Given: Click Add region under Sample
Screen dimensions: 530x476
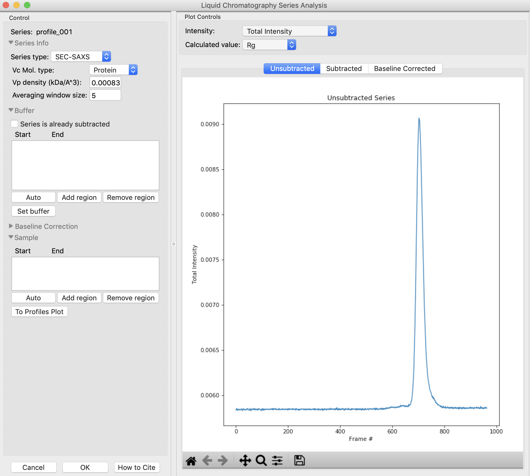Looking at the screenshot, I should point(79,298).
